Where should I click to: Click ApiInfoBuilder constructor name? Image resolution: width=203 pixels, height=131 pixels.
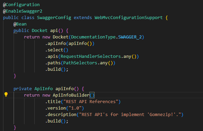coord(71,95)
